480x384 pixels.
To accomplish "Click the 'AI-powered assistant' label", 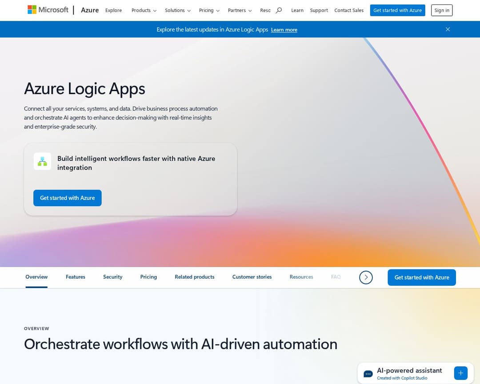I will click(x=409, y=371).
